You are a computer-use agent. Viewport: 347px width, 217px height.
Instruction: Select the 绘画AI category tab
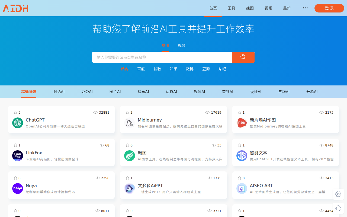click(x=143, y=92)
